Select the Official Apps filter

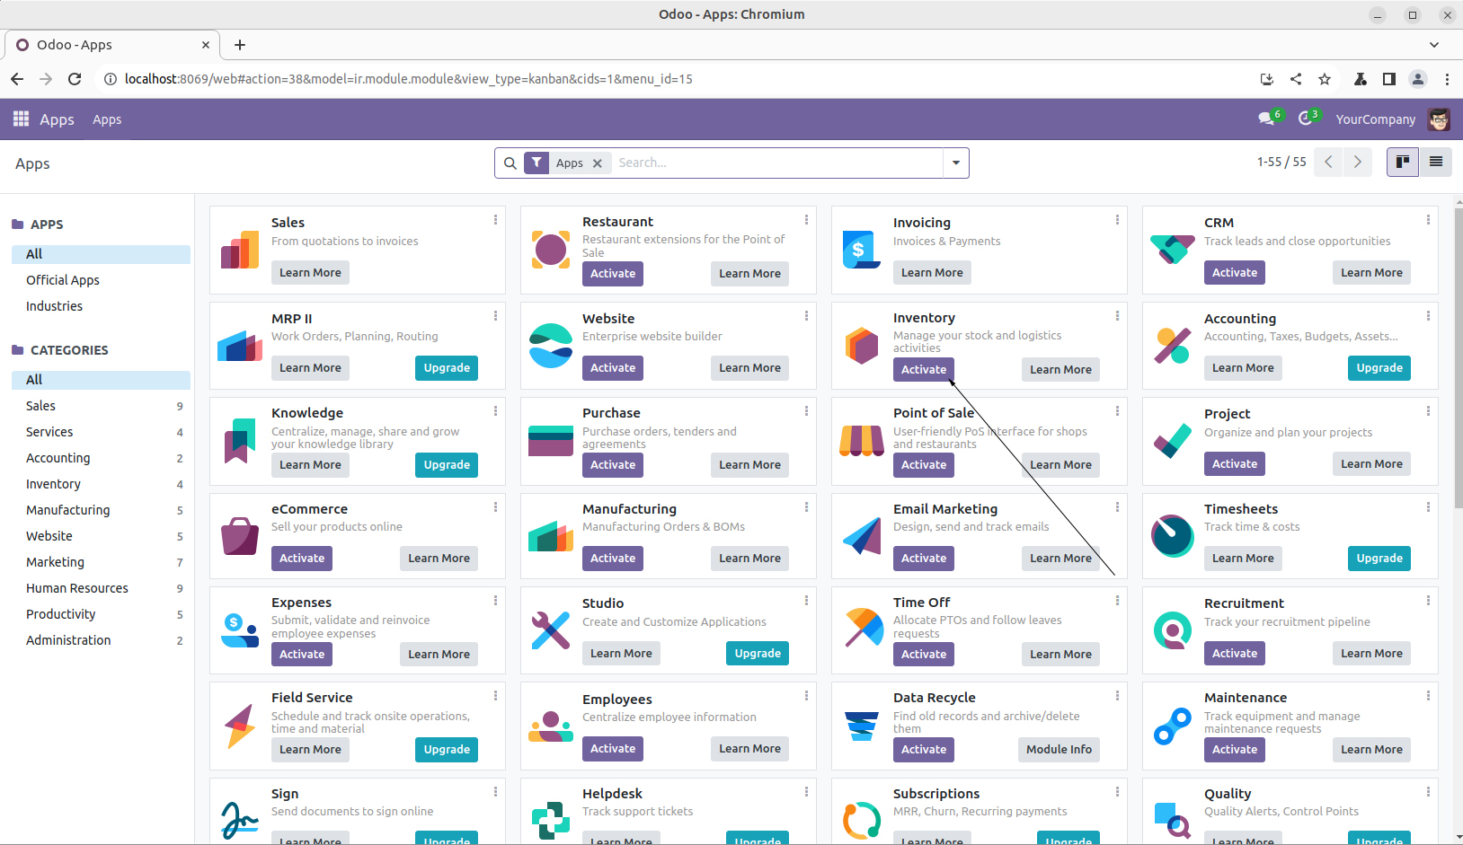[x=63, y=280]
